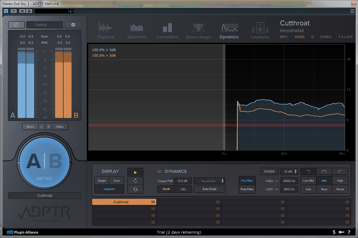
Task: Toggle Mono monitoring mode
Action: (30, 127)
